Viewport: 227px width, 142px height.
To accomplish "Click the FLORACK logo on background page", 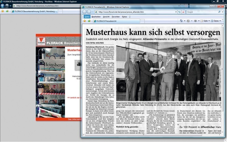I will point(41,41).
